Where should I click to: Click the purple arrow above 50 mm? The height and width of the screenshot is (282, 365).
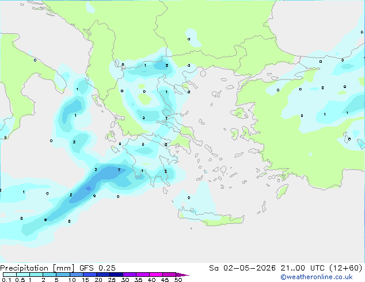(182, 275)
